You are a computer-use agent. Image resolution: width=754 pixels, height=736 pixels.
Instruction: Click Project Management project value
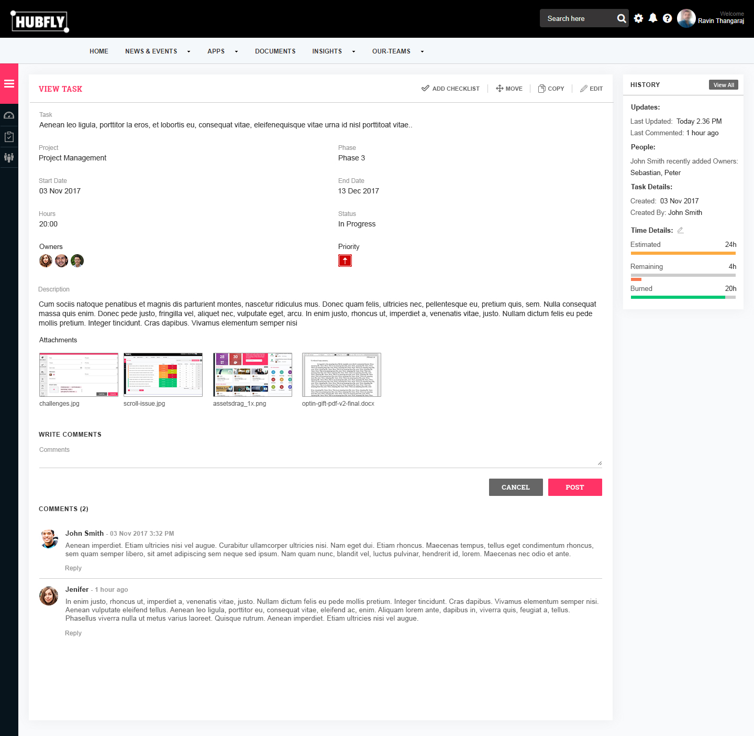[72, 158]
